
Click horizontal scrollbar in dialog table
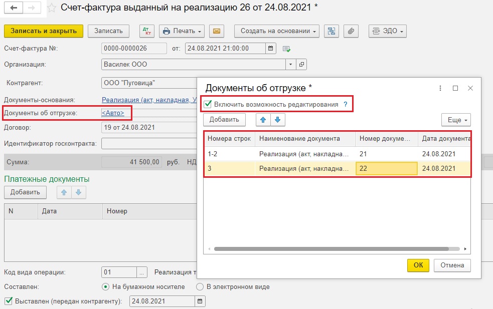point(332,249)
